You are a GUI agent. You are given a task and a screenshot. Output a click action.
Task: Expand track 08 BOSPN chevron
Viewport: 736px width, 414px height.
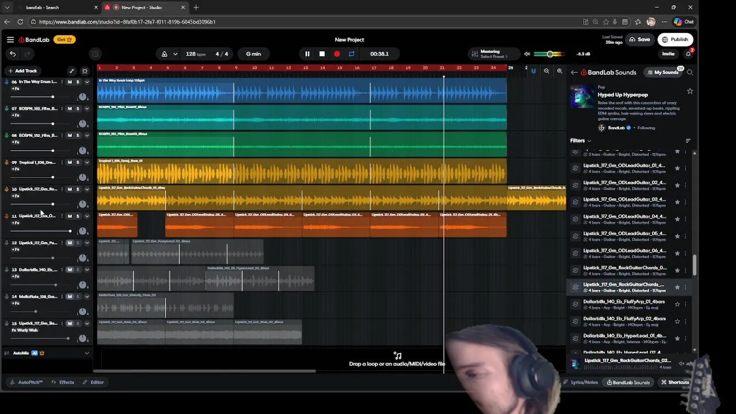(x=87, y=136)
